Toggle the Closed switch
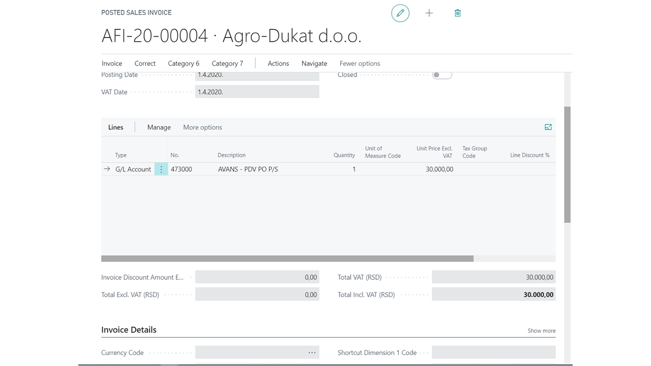651x366 pixels. (x=442, y=75)
